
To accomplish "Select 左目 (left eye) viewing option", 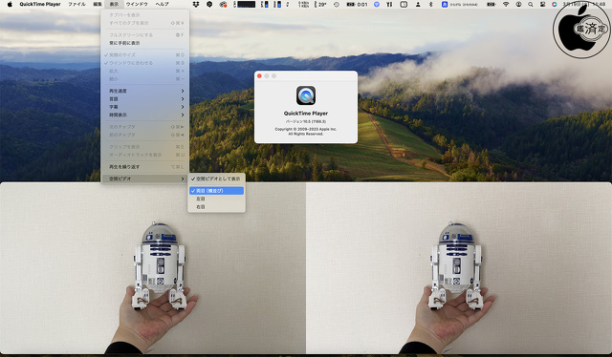I will point(216,199).
